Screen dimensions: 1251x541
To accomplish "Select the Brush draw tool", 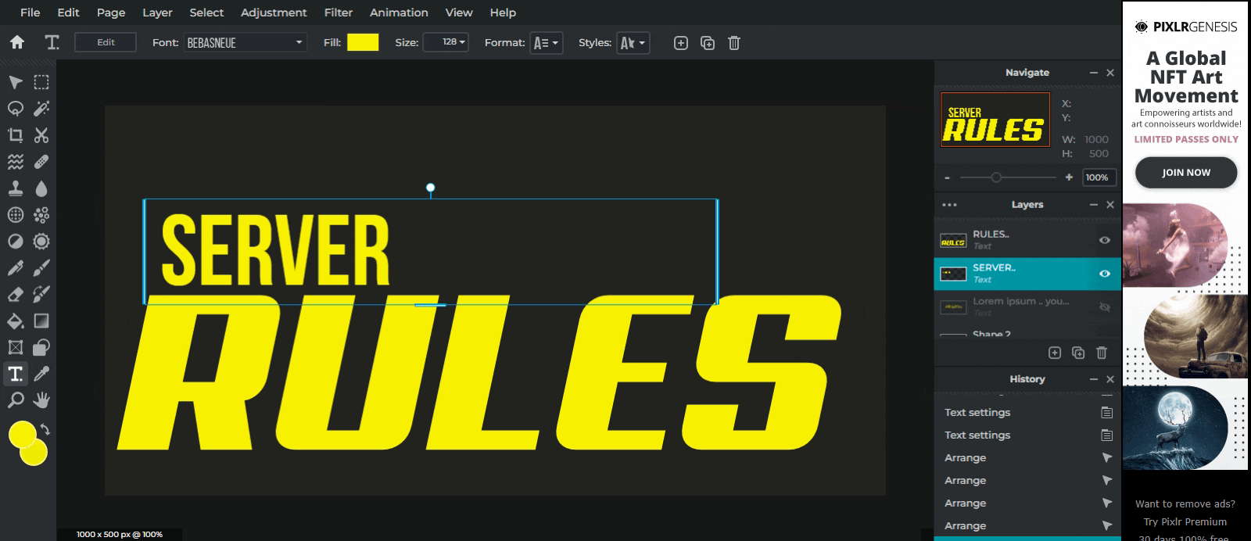I will 41,268.
